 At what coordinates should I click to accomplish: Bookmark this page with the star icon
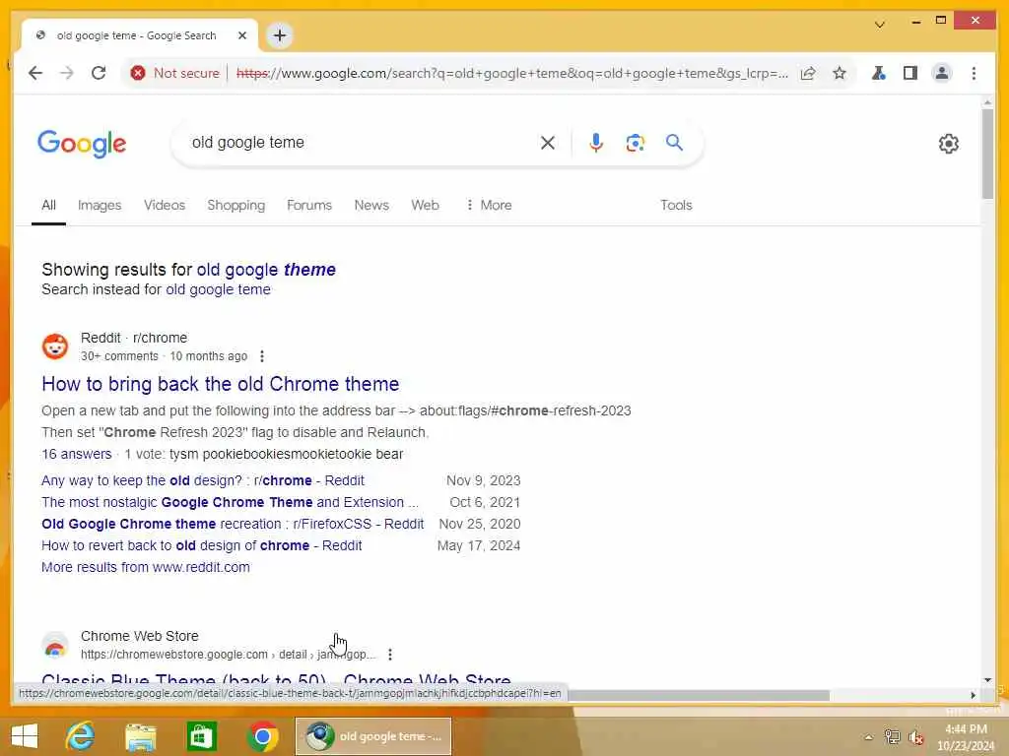coord(840,73)
